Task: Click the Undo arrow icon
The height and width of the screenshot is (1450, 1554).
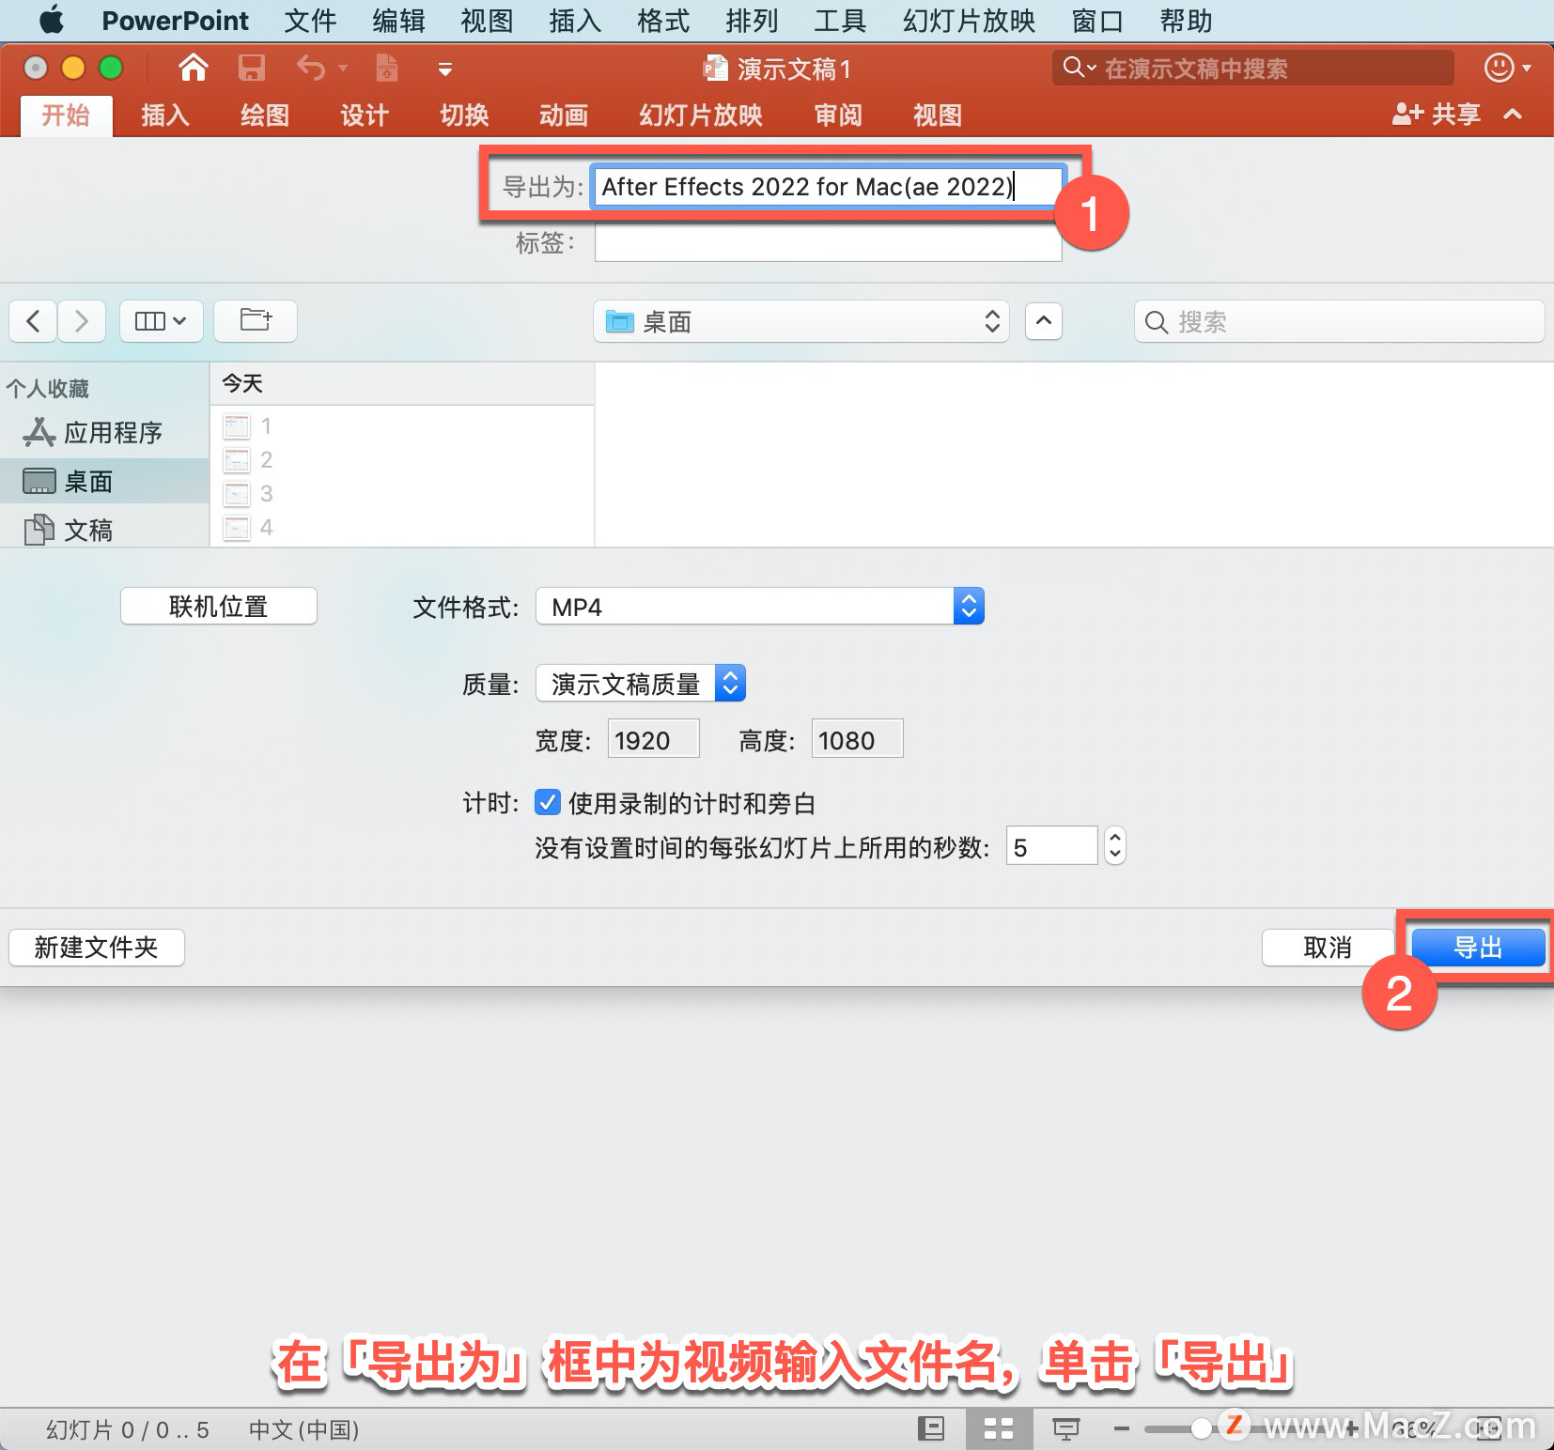Action: tap(311, 68)
